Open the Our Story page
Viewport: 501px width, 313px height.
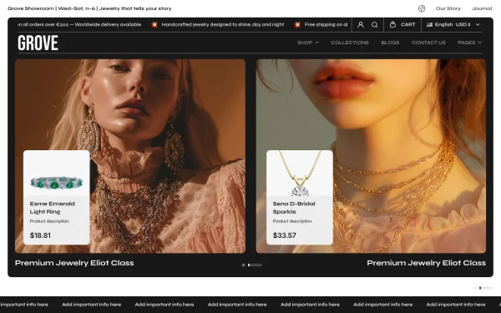[448, 8]
